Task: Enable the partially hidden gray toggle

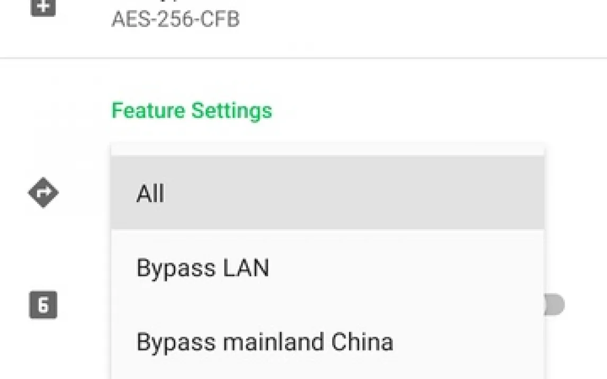Action: pyautogui.click(x=555, y=305)
